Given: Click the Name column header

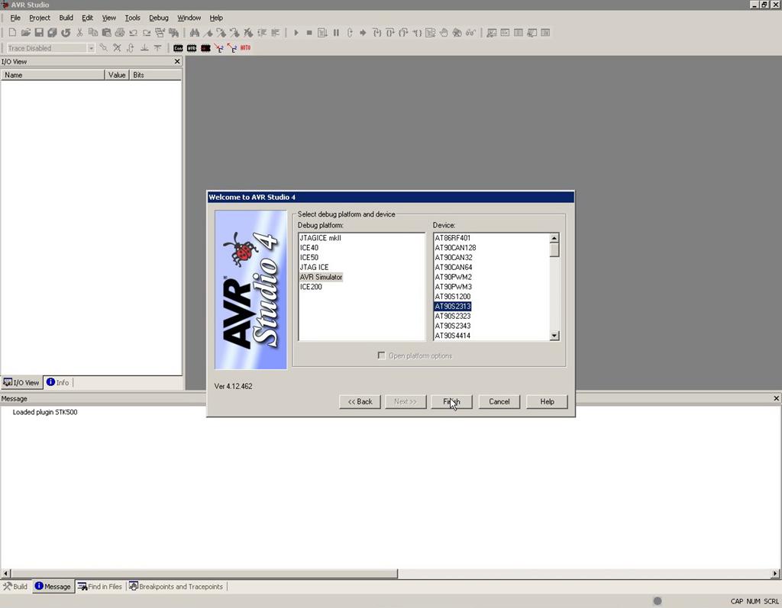Looking at the screenshot, I should [x=53, y=75].
